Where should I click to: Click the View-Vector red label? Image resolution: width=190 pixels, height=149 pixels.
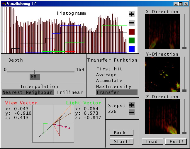coord(21,103)
